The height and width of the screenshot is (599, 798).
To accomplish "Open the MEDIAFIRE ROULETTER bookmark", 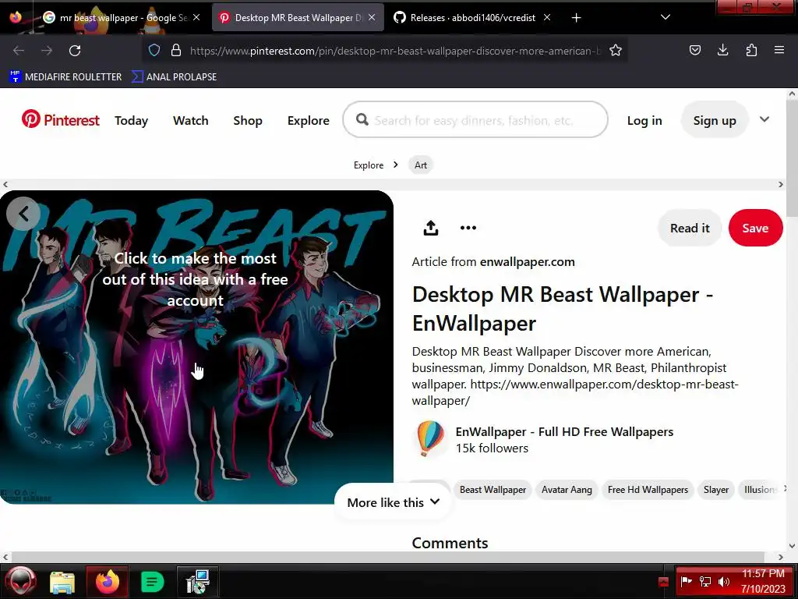I will pos(65,77).
